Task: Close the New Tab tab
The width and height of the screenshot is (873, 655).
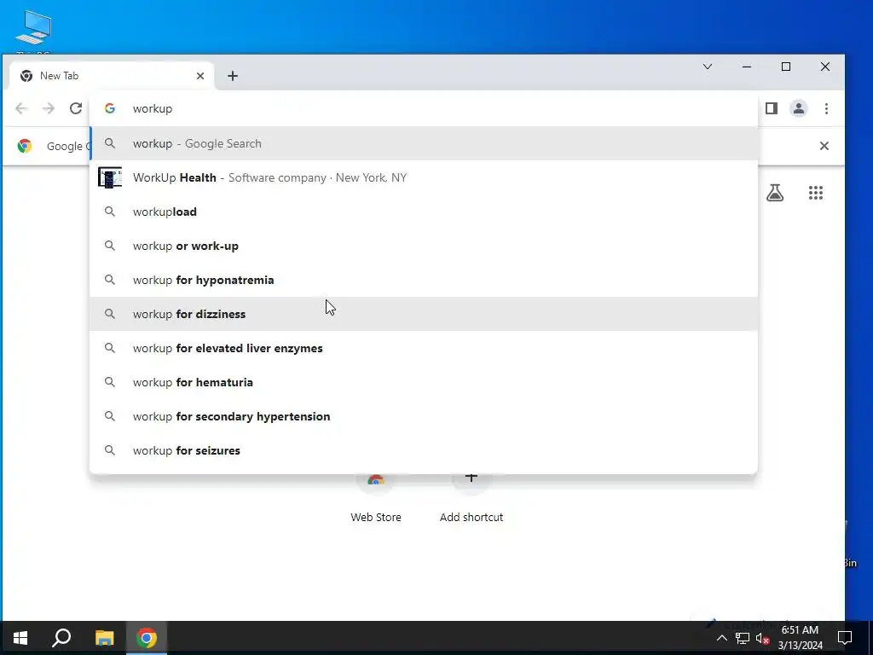Action: pyautogui.click(x=200, y=76)
